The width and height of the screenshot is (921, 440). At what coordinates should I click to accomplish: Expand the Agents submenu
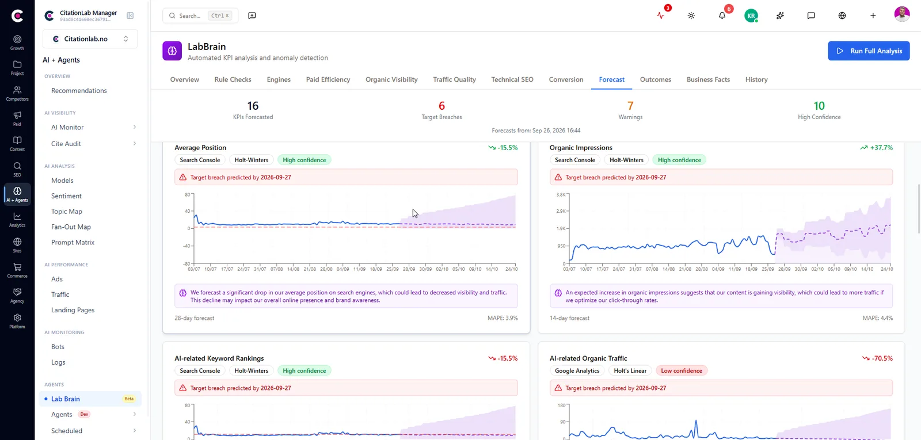click(135, 414)
